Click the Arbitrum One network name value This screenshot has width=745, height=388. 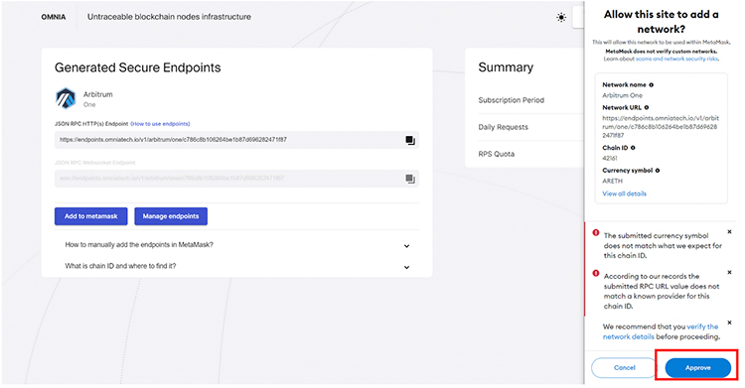click(622, 95)
